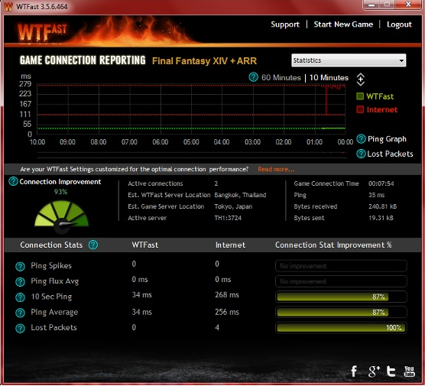Click help icon next to Ping Graph

(361, 139)
